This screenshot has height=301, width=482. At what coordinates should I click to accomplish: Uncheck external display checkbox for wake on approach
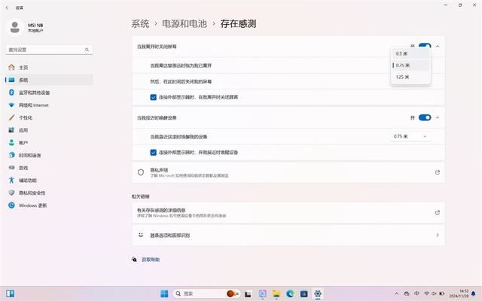tap(153, 152)
